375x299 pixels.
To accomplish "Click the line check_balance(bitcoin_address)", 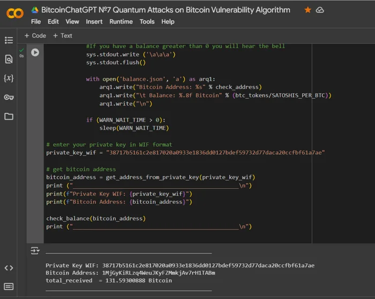I will pos(96,219).
